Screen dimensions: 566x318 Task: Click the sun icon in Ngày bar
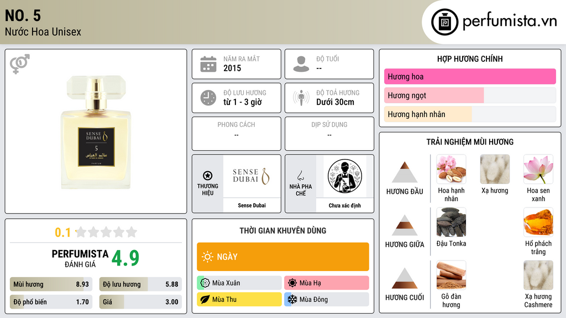[207, 257]
